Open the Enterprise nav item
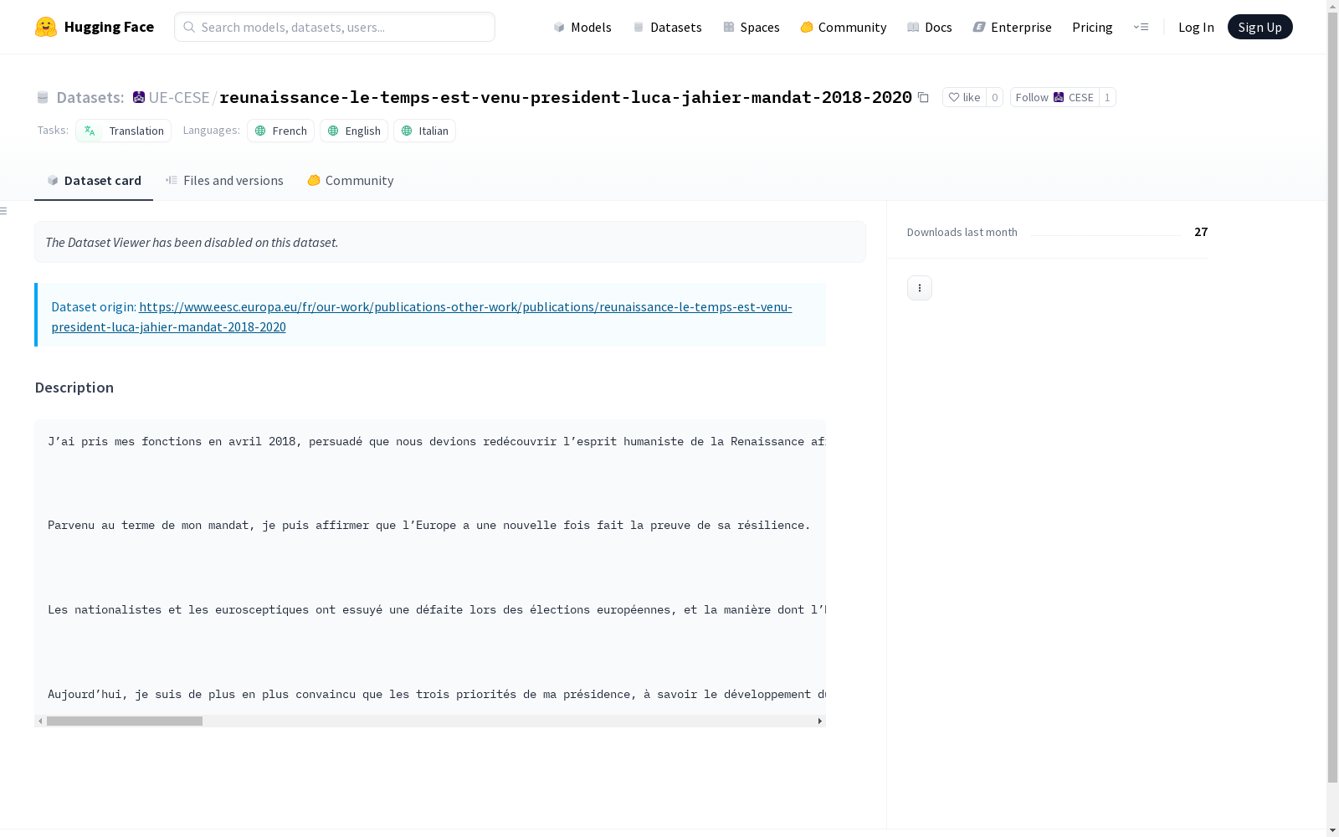Image resolution: width=1339 pixels, height=837 pixels. (x=1013, y=27)
